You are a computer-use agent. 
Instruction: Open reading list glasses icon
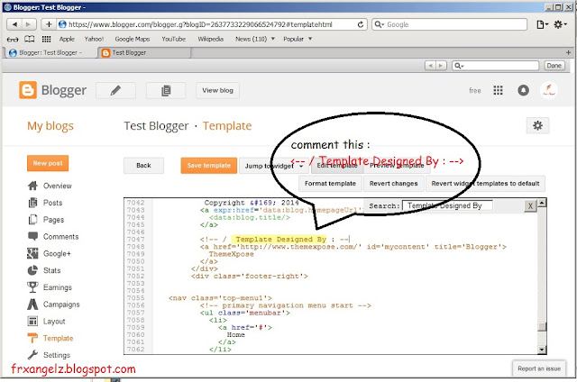pos(12,39)
